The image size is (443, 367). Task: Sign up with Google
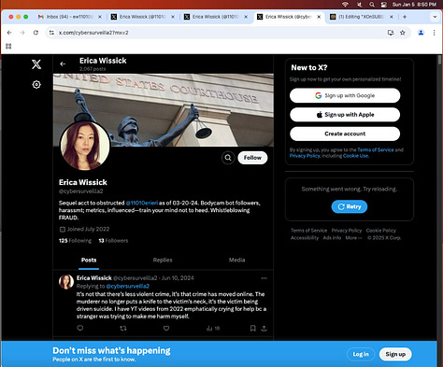pos(345,95)
